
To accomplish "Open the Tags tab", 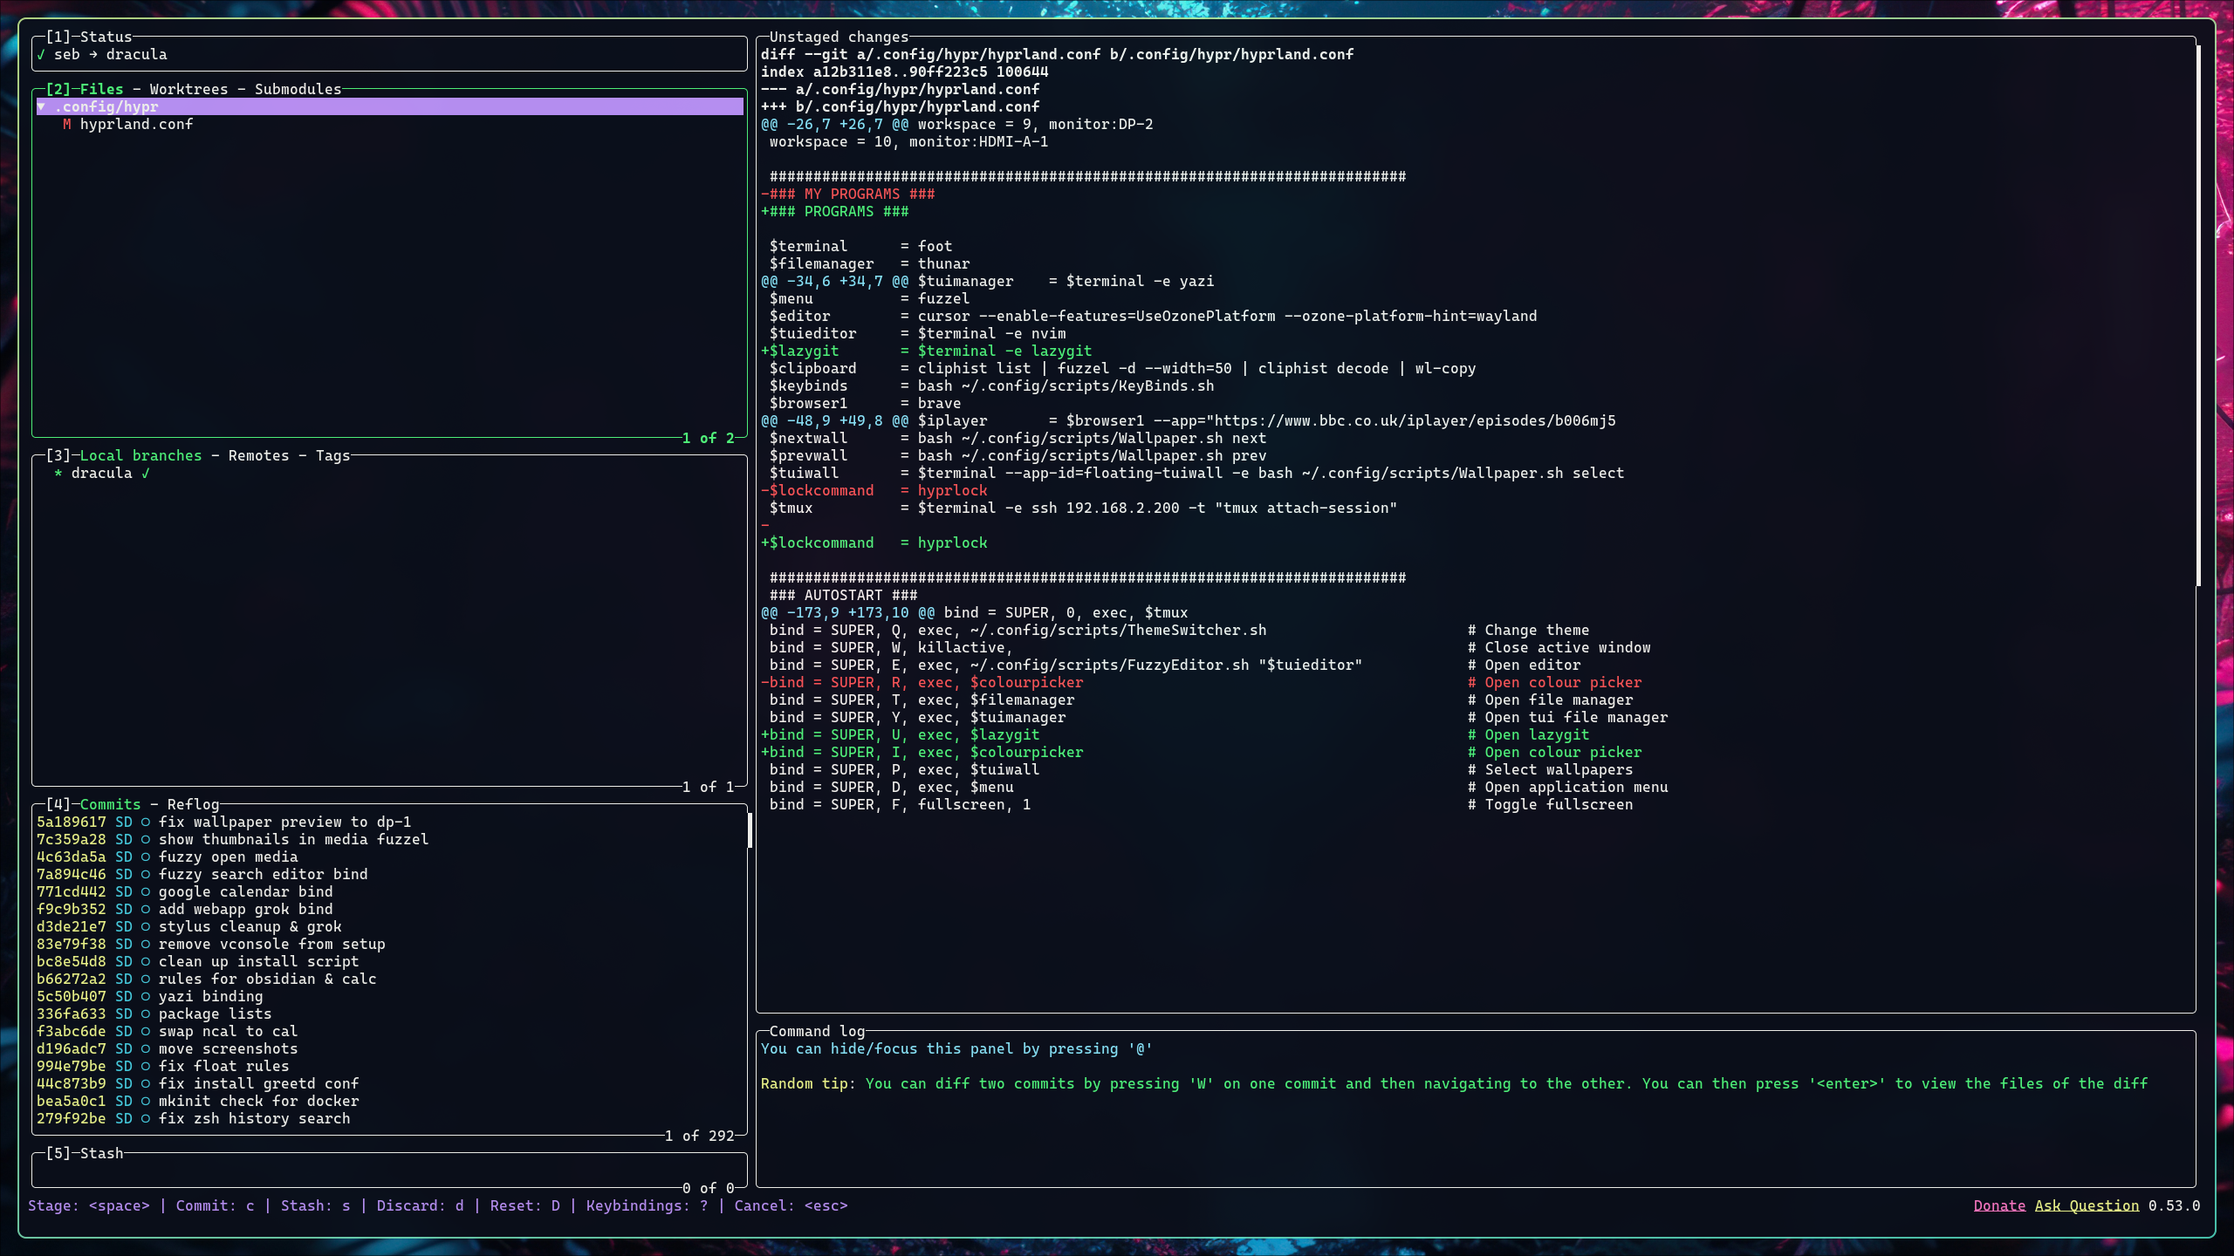I will [x=332, y=455].
